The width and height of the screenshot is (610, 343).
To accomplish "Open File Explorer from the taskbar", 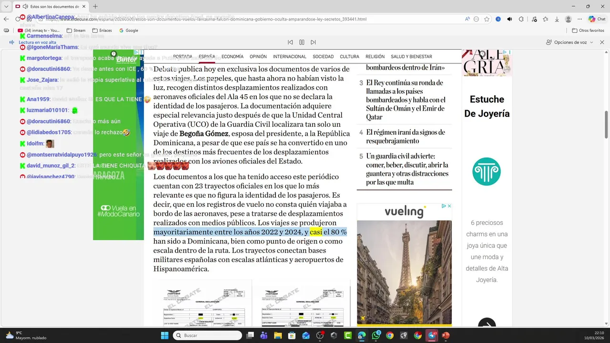I will coord(278,335).
